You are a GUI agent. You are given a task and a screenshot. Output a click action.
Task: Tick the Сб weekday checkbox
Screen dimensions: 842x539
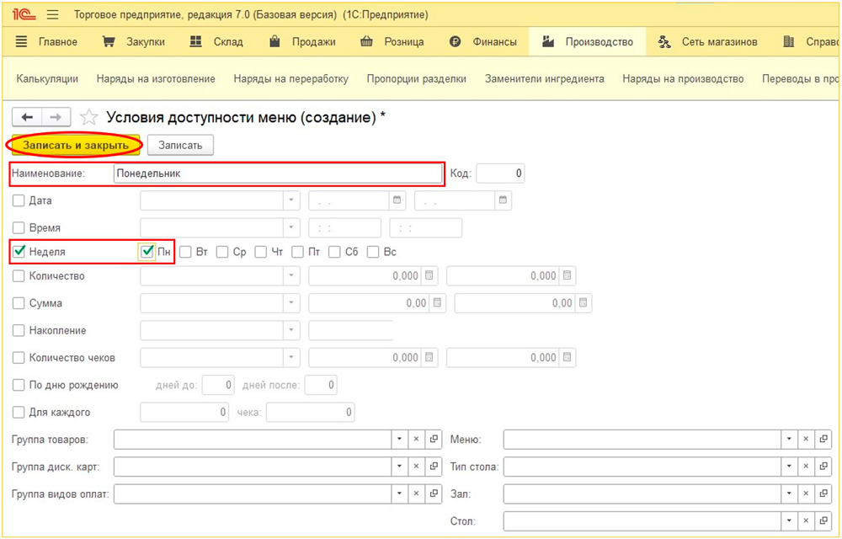pos(334,252)
